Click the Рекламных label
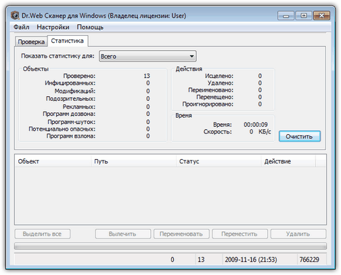This screenshot has height=275, width=341. pyautogui.click(x=79, y=106)
